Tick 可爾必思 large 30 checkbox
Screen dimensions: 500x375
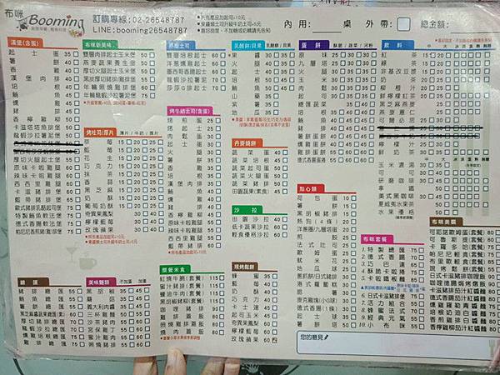click(447, 120)
